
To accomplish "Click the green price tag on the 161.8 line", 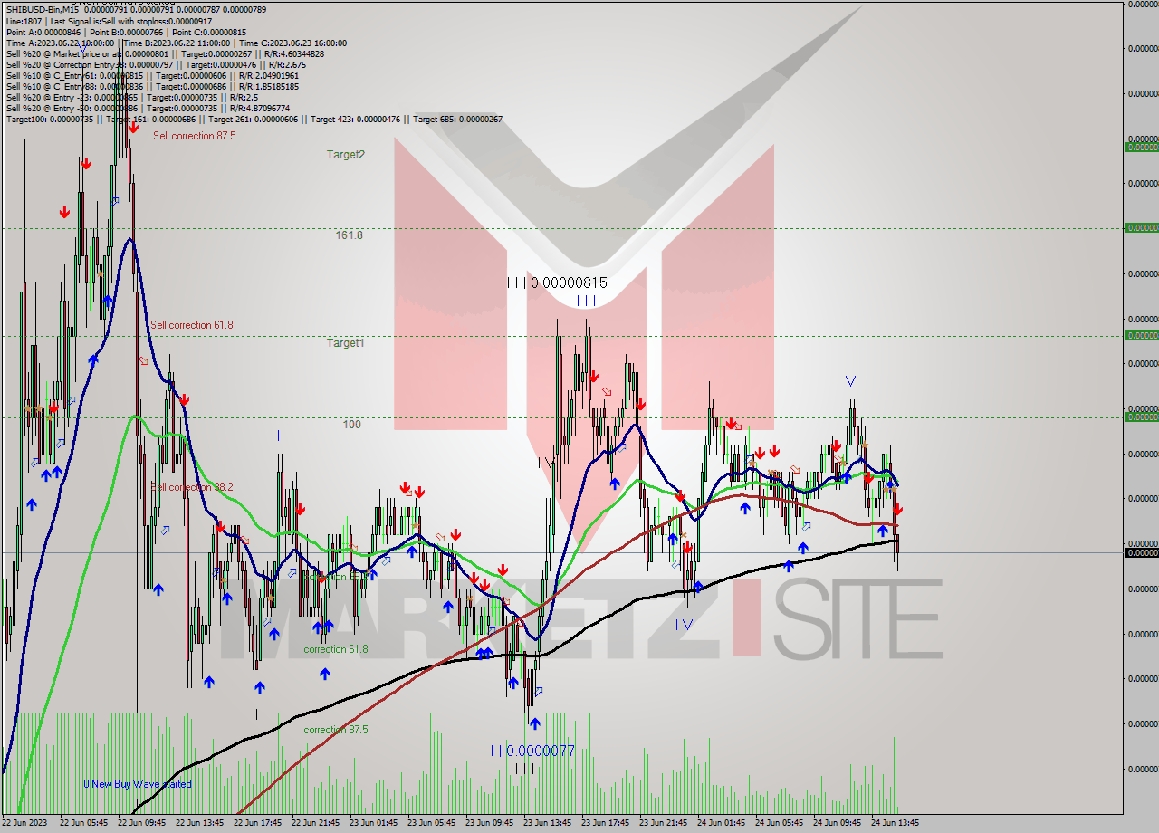I will point(1141,227).
